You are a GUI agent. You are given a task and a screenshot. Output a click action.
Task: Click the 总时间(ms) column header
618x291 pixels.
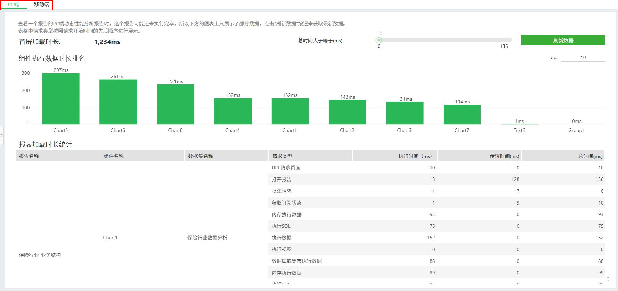pyautogui.click(x=590, y=156)
